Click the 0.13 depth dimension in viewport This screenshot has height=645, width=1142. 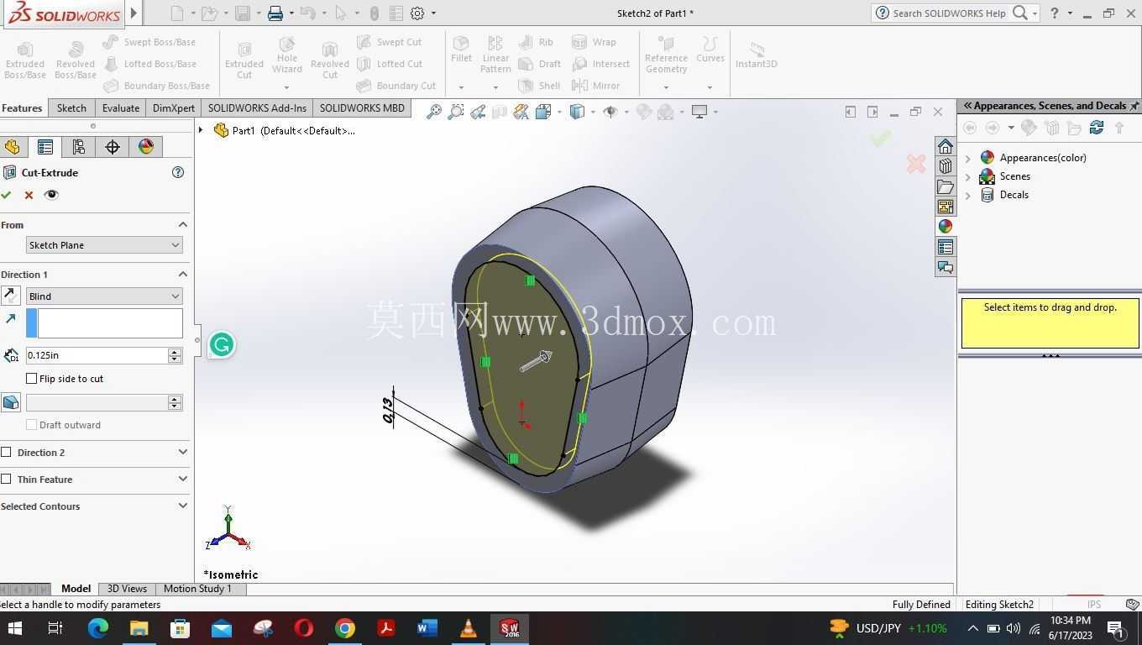coord(389,410)
